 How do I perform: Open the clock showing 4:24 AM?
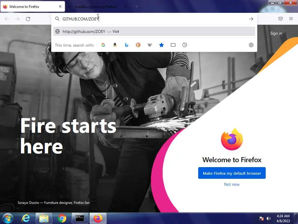[283, 218]
